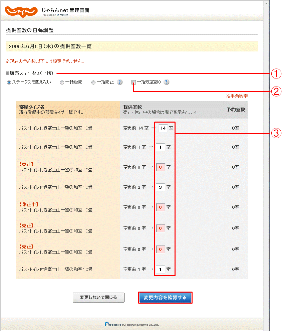The width and height of the screenshot is (289, 331).
Task: Click the scrollbar down arrow
Action: [x=266, y=328]
